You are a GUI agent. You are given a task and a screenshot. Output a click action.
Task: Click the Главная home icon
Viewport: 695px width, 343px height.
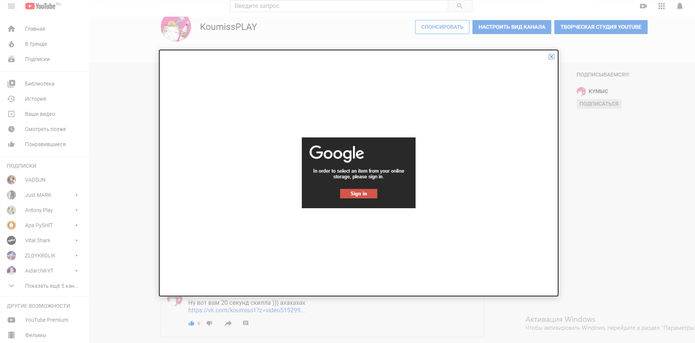11,29
